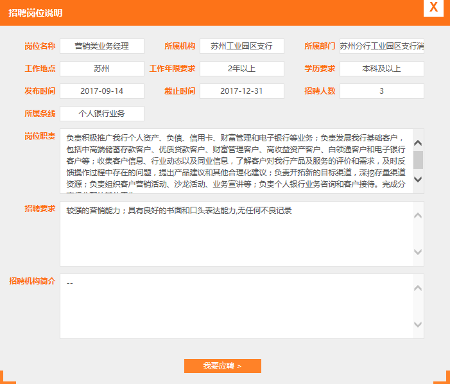450x384 pixels.
Task: Click the 所属机构 field 苏州工业园区支行
Action: pos(241,46)
